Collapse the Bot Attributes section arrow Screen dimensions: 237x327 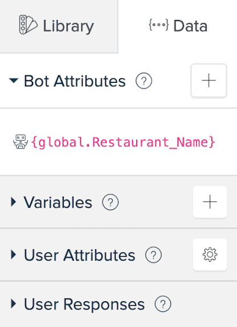tap(14, 81)
